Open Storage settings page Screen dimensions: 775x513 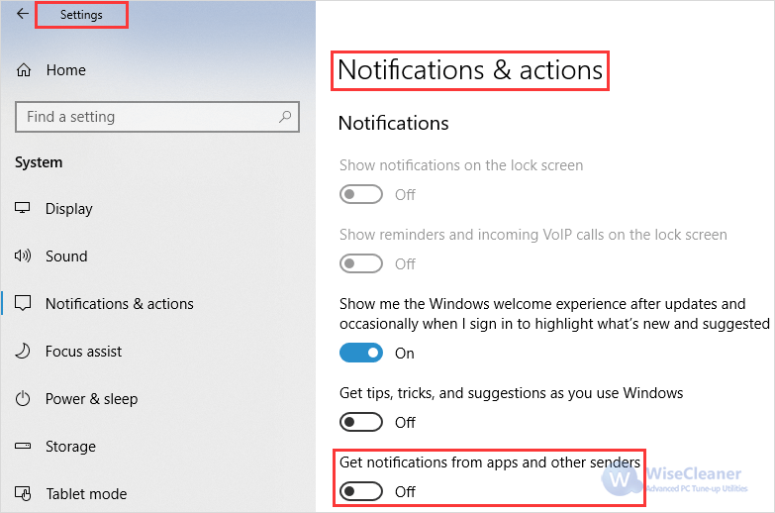tap(70, 447)
